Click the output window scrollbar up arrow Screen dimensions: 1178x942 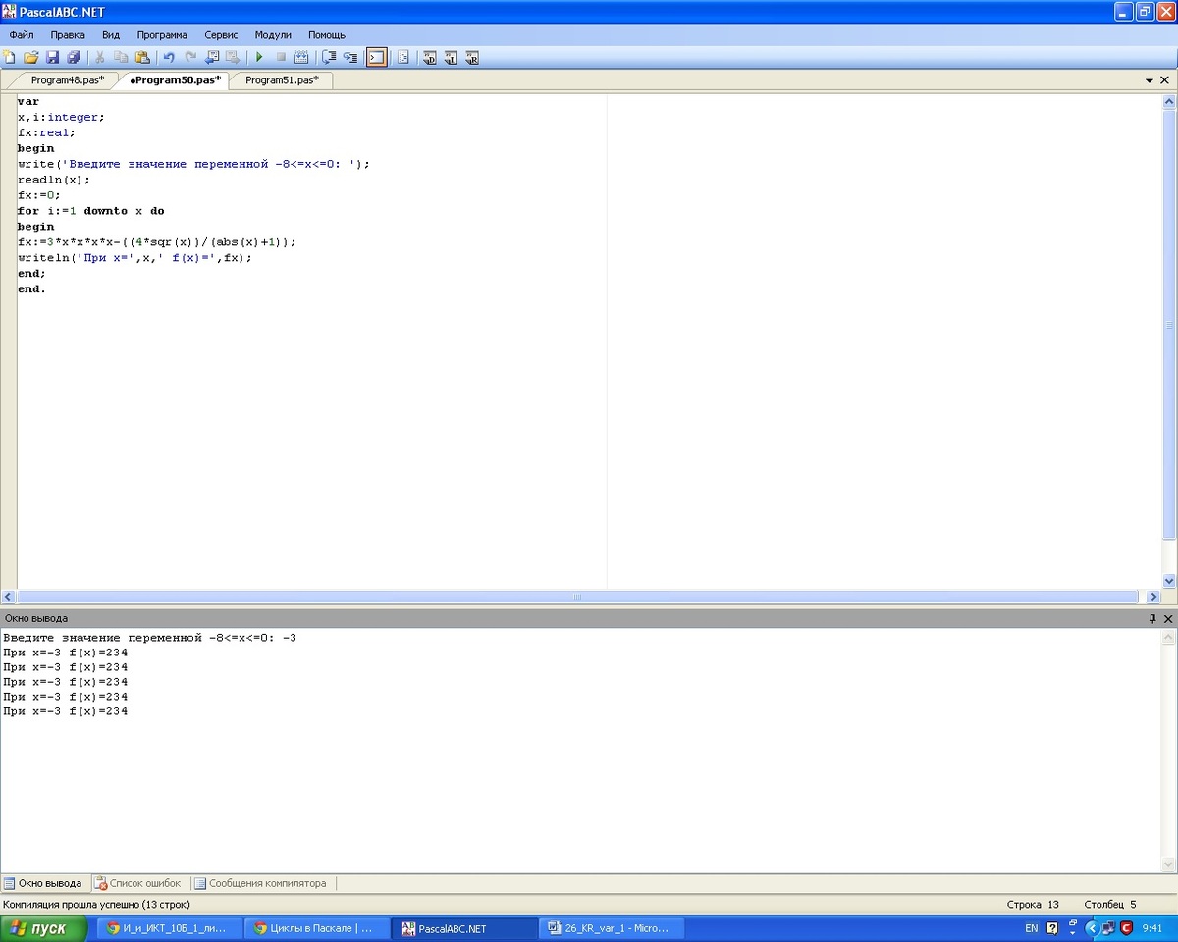(1169, 637)
